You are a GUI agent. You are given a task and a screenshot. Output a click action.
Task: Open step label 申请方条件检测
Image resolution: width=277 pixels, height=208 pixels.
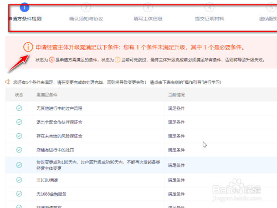click(24, 19)
